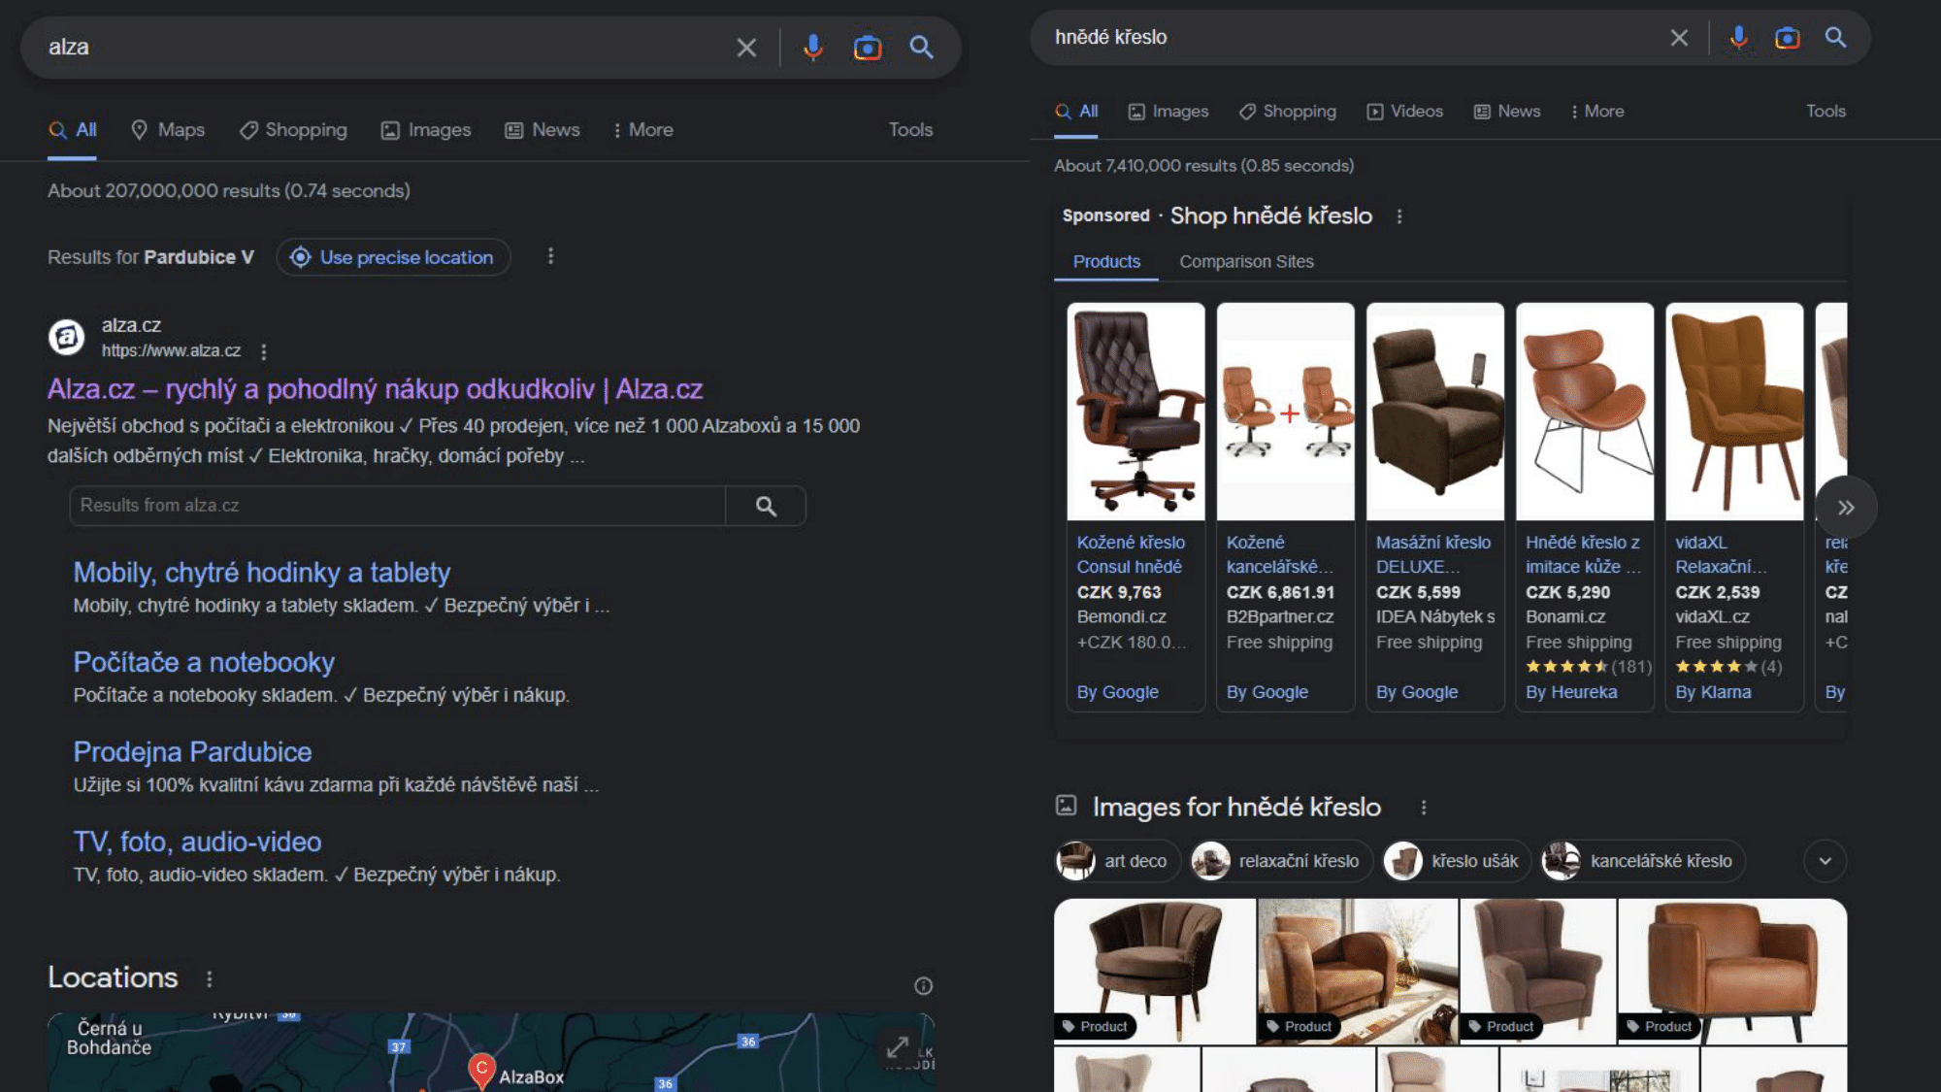
Task: Open Kožené křeslo Consul hnědé product image
Action: [1136, 412]
